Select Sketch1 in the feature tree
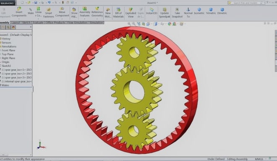This screenshot has width=277, height=161. tap(6, 66)
